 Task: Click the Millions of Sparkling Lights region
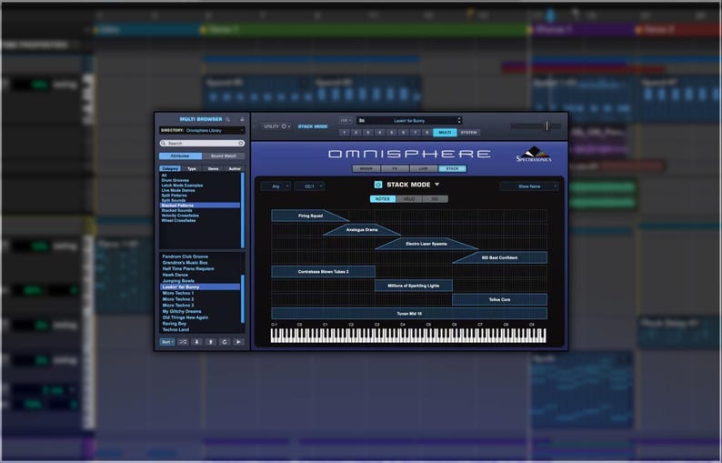click(414, 286)
